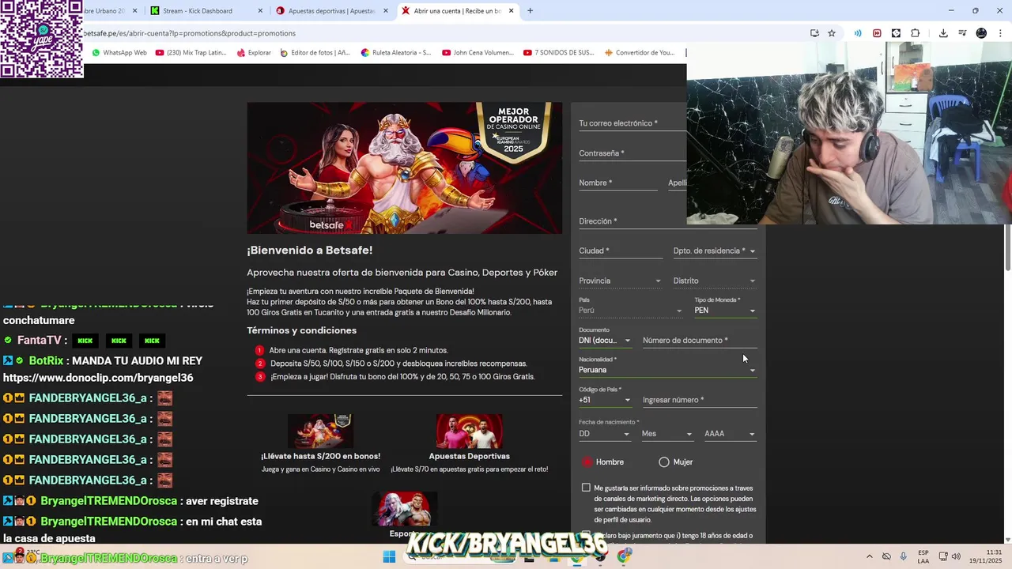Focus the Ciudad field
This screenshot has height=569, width=1012.
621,251
